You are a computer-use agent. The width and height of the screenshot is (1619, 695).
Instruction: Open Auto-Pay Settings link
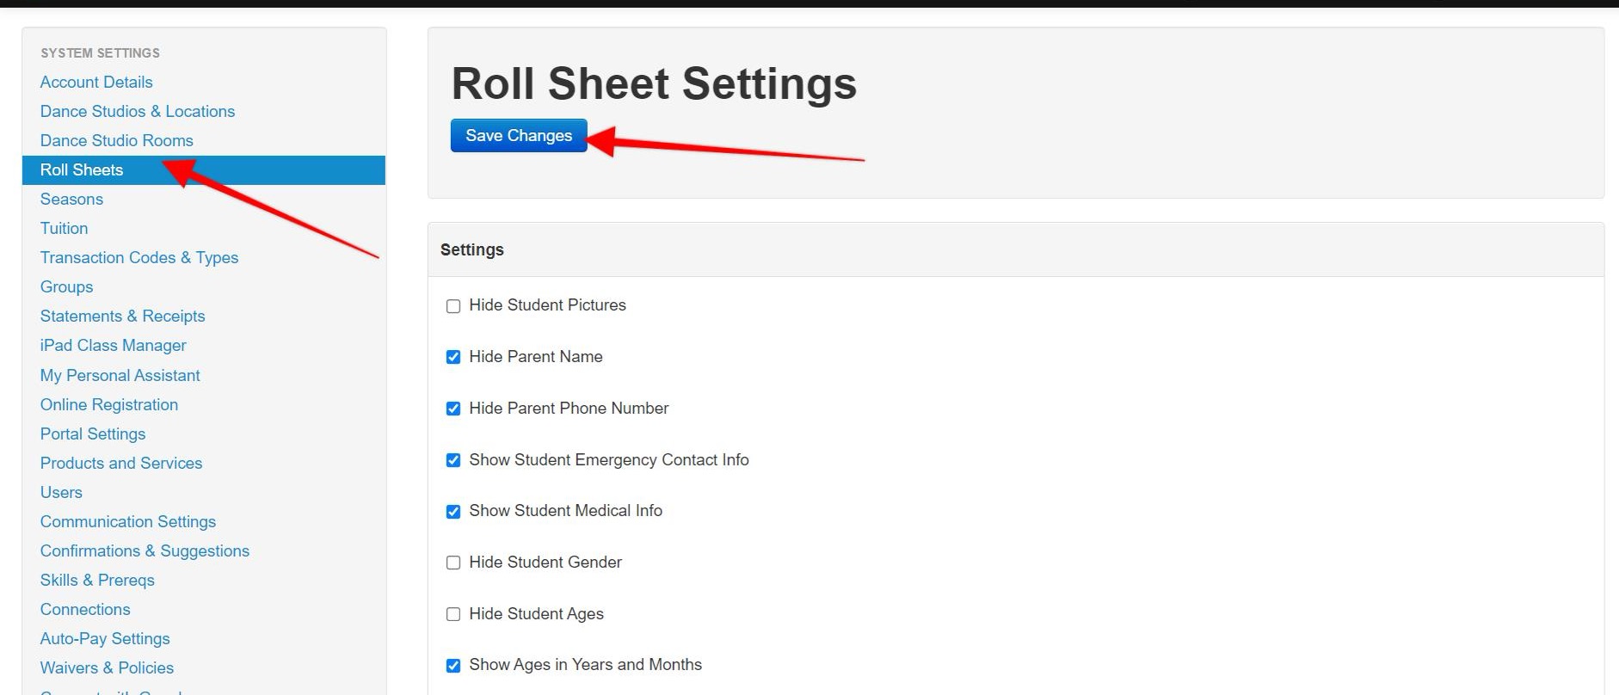(105, 639)
